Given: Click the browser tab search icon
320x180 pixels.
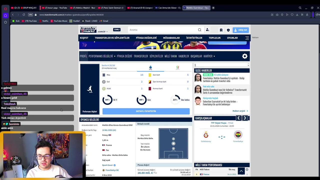Looking at the screenshot, I should [x=300, y=8].
